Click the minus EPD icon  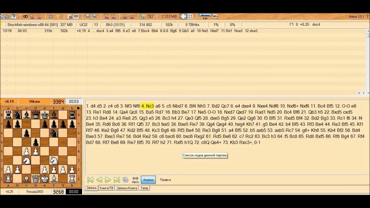(132, 16)
